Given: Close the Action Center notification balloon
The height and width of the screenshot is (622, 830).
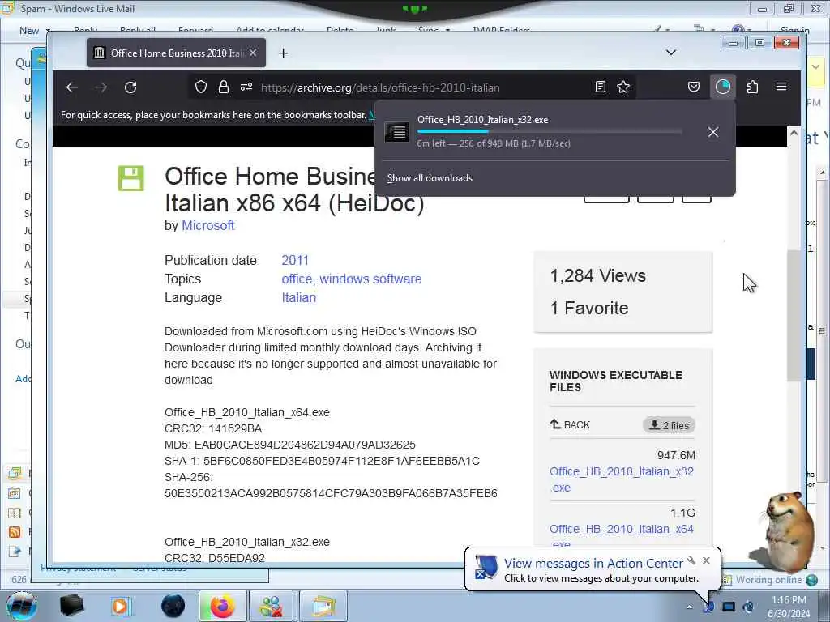Looking at the screenshot, I should (x=706, y=560).
